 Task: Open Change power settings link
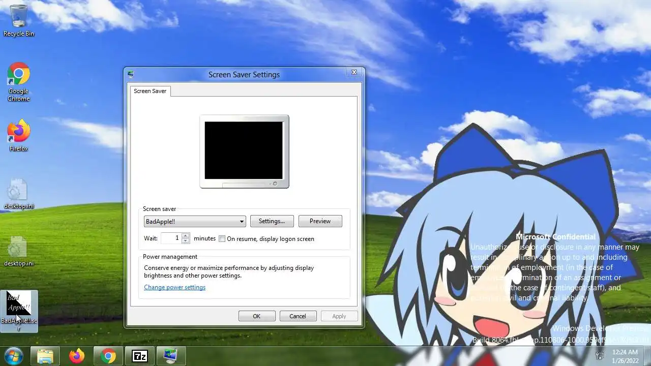tap(174, 287)
